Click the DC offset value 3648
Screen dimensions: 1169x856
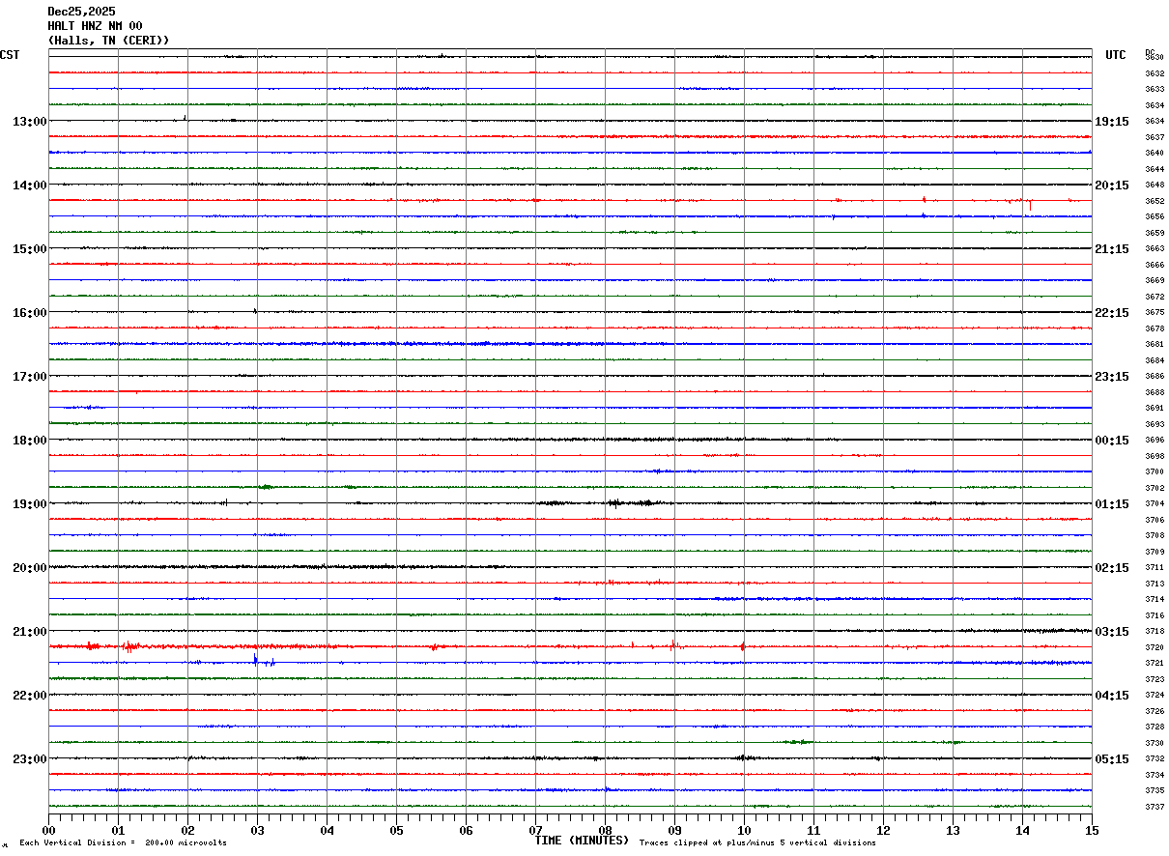point(1155,185)
